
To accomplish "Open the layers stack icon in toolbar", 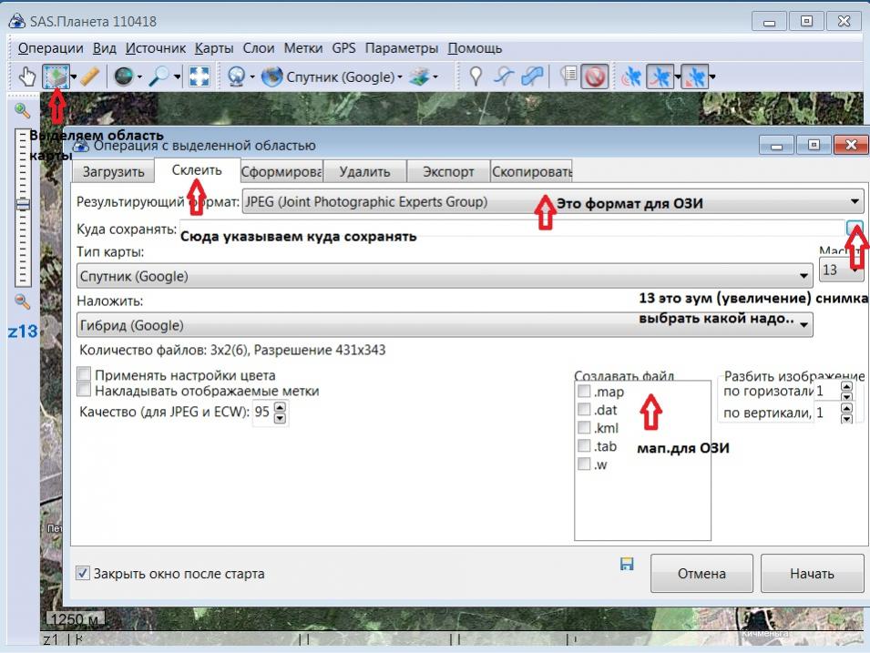I will [x=419, y=77].
